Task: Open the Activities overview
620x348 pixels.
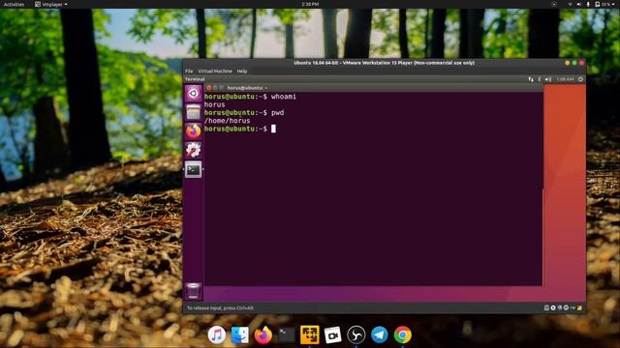Action: [x=14, y=4]
